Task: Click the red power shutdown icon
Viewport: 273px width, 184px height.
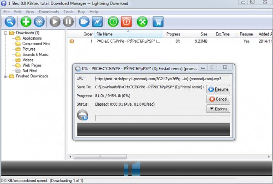Action: (126, 22)
